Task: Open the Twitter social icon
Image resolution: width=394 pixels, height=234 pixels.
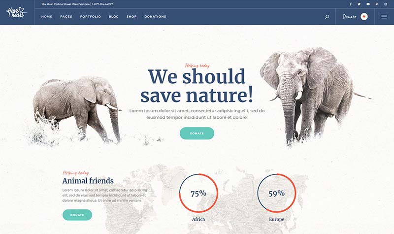Action: [x=359, y=4]
